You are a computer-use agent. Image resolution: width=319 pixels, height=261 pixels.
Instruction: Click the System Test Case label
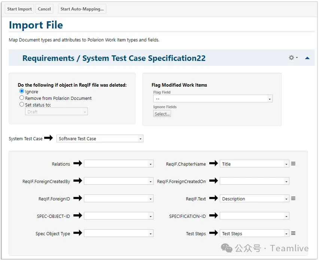(x=25, y=138)
